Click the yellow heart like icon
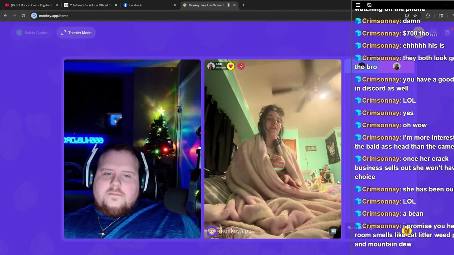 pos(231,66)
